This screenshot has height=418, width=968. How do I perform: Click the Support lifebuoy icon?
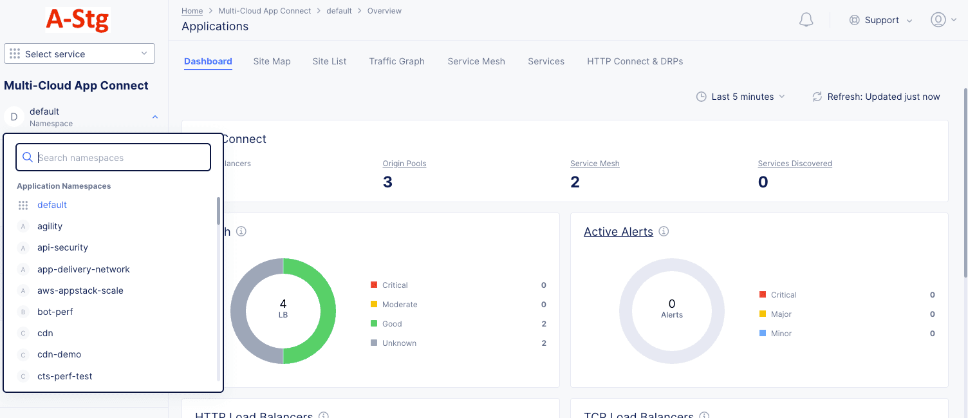(x=854, y=20)
